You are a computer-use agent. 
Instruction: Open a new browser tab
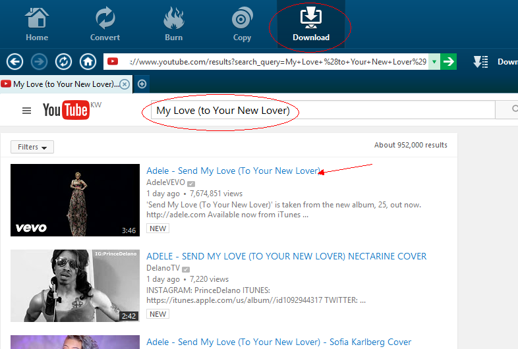click(x=142, y=84)
